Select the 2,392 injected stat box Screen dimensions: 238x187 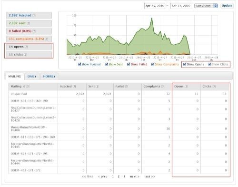[x=29, y=15]
